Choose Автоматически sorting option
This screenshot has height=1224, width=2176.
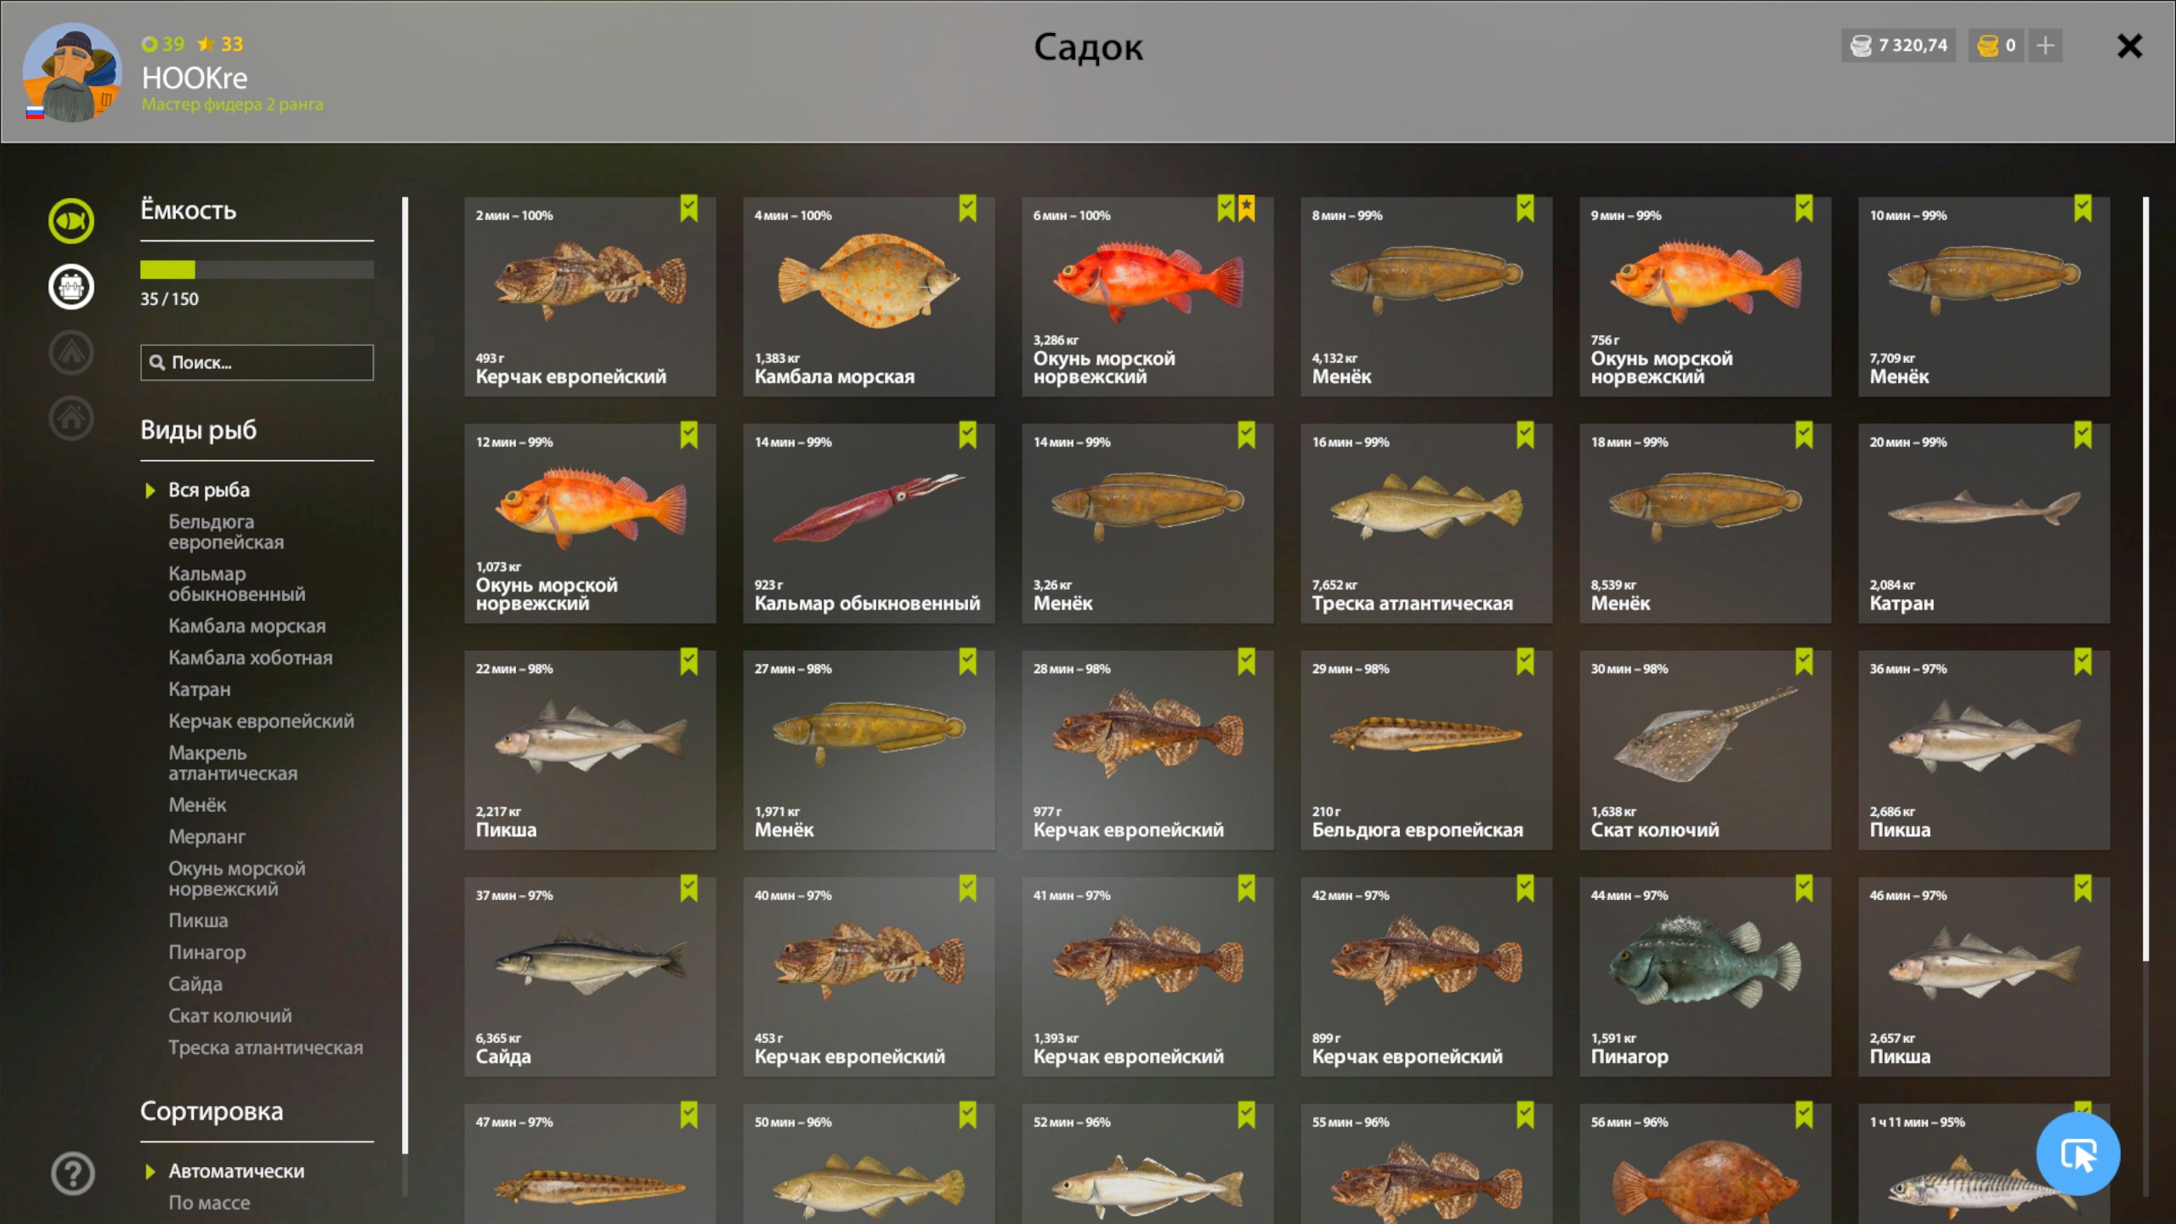pyautogui.click(x=236, y=1171)
